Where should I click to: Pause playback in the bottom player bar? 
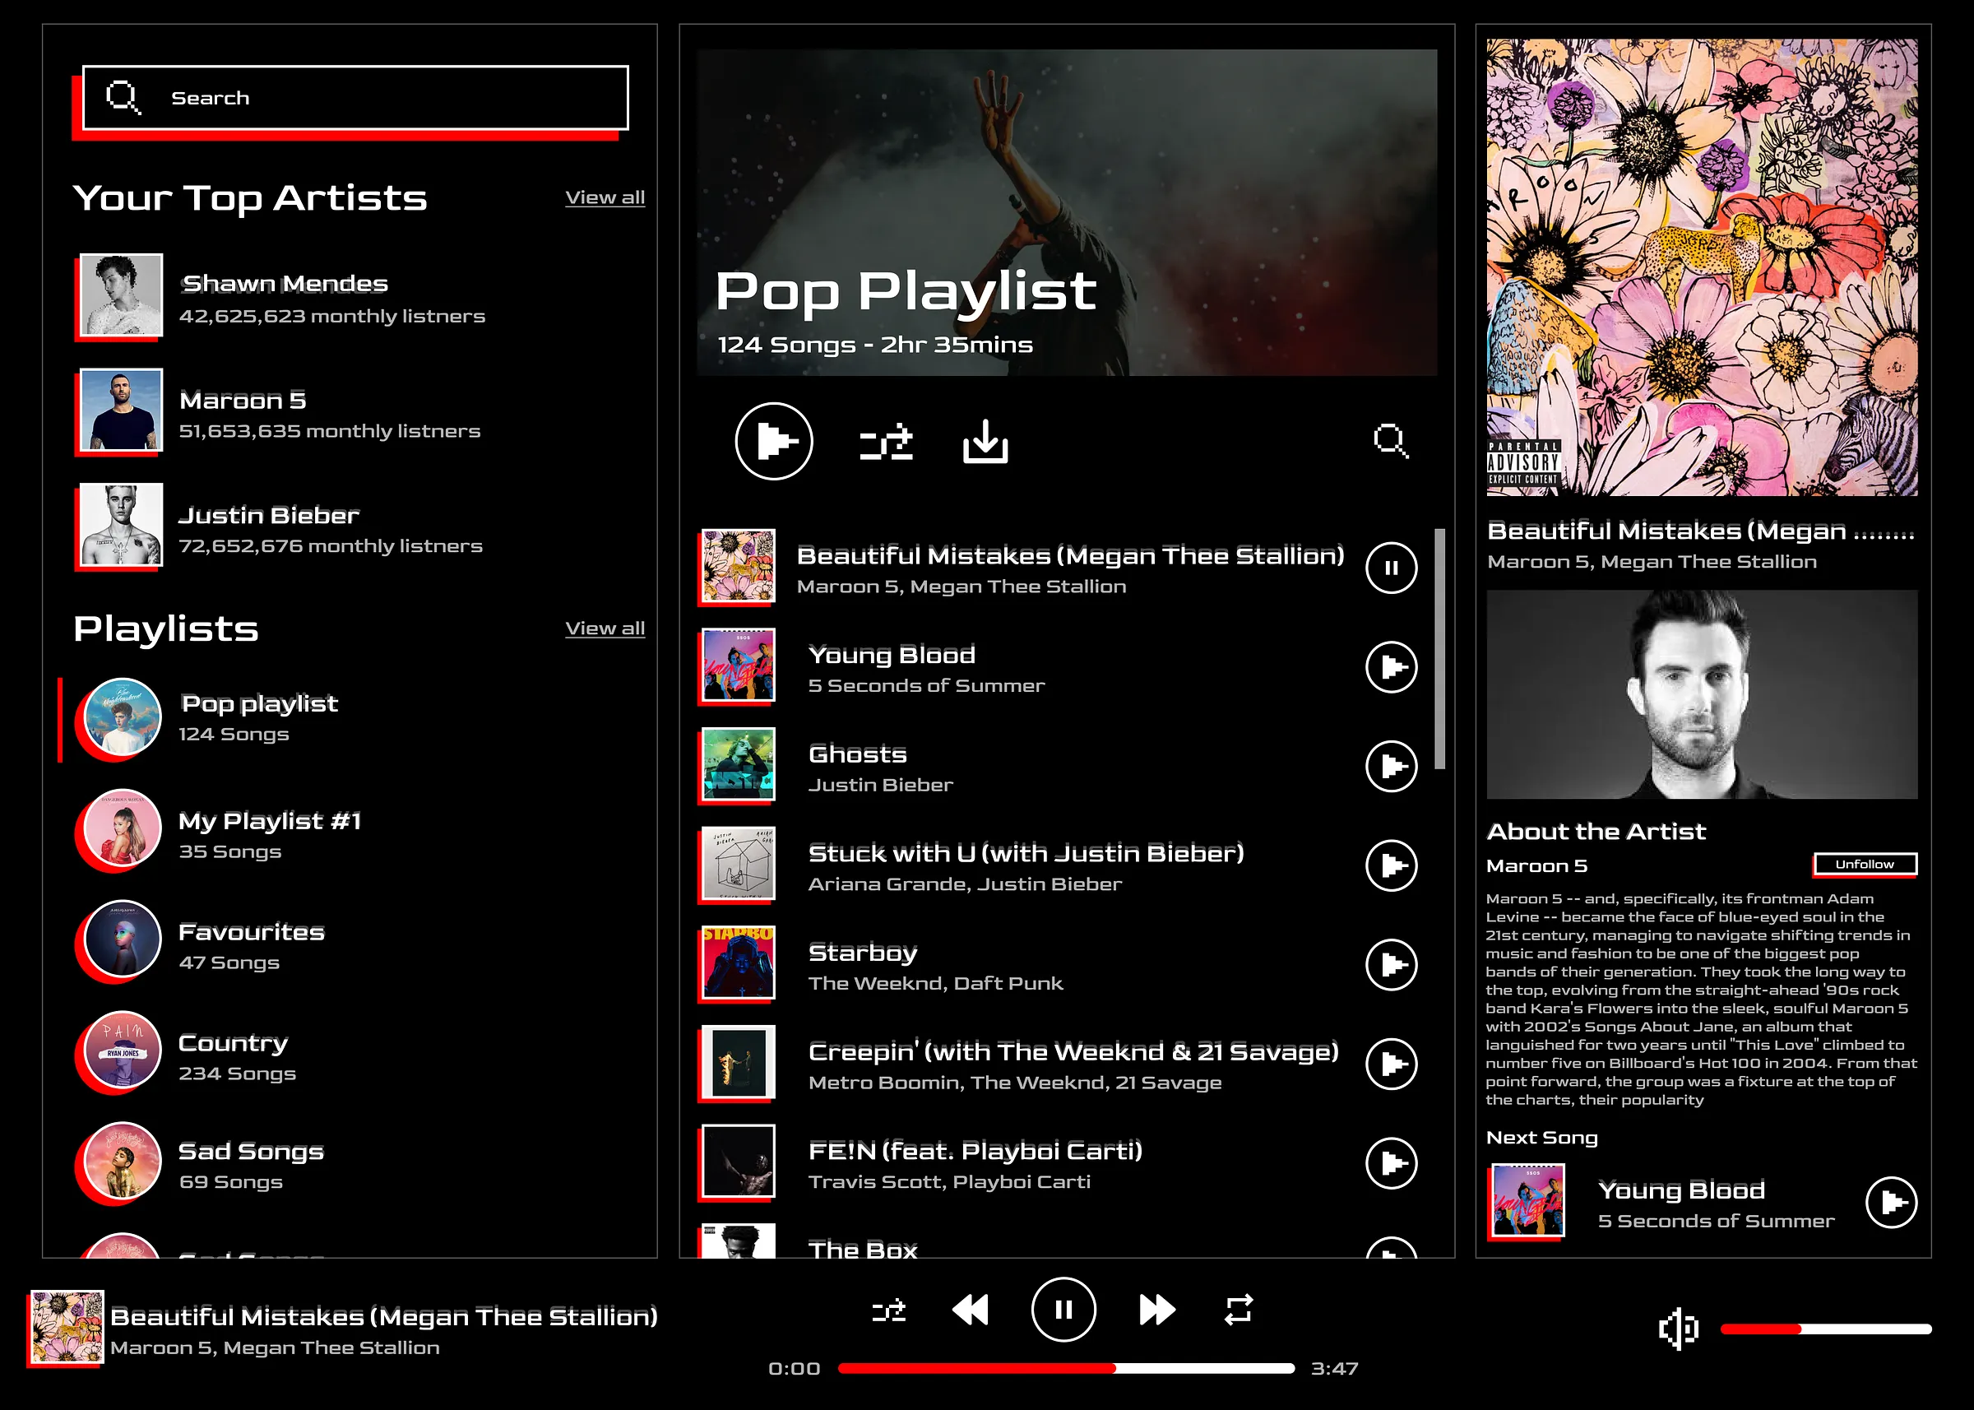click(1063, 1310)
